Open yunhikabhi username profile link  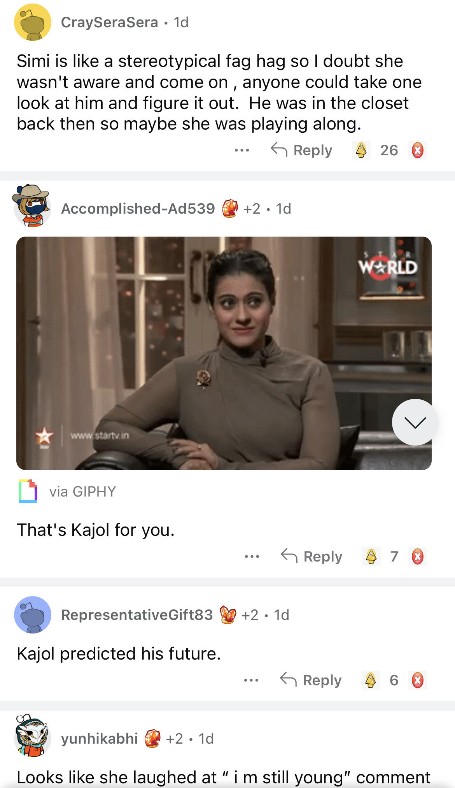[100, 739]
